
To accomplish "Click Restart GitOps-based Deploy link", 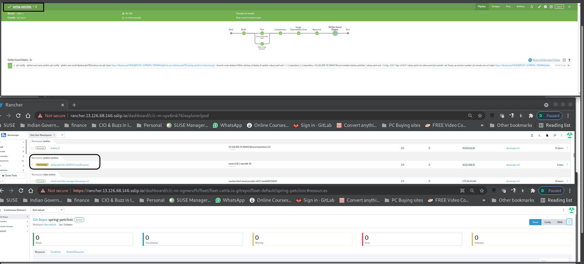I will click(546, 60).
